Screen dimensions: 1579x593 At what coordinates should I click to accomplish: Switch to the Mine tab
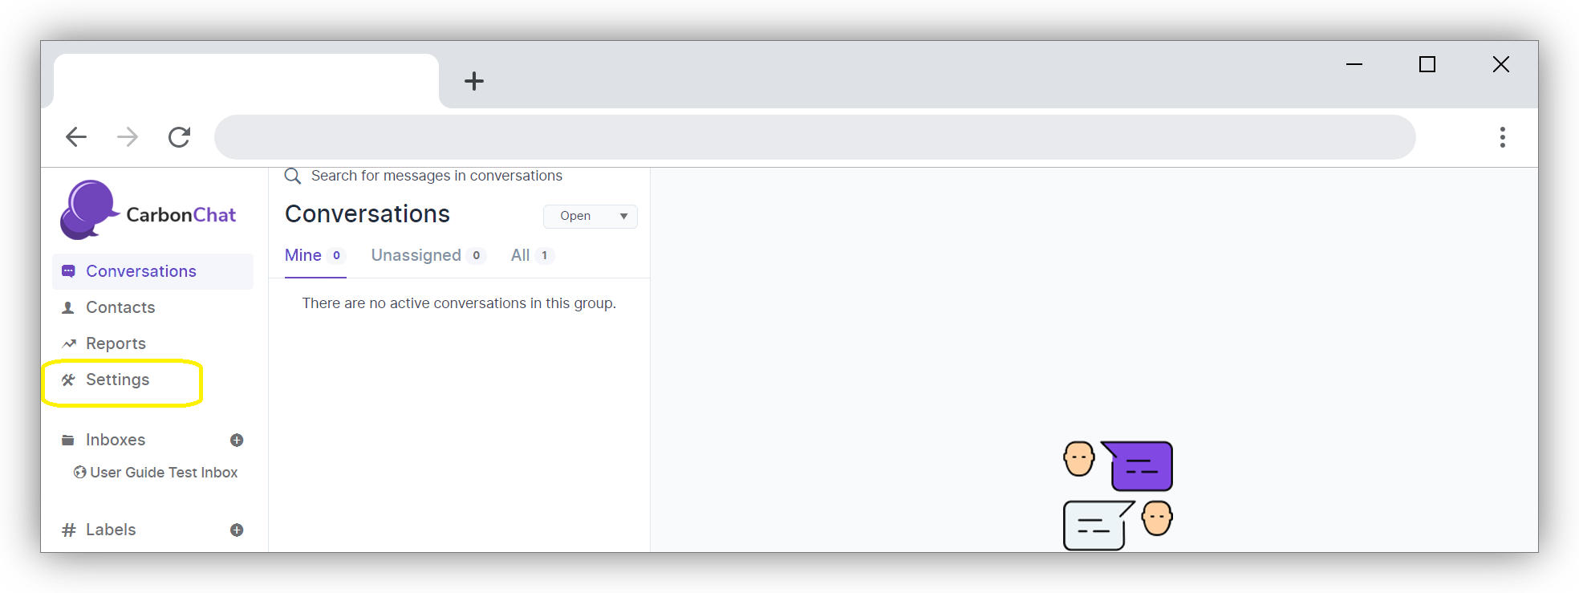(x=303, y=255)
